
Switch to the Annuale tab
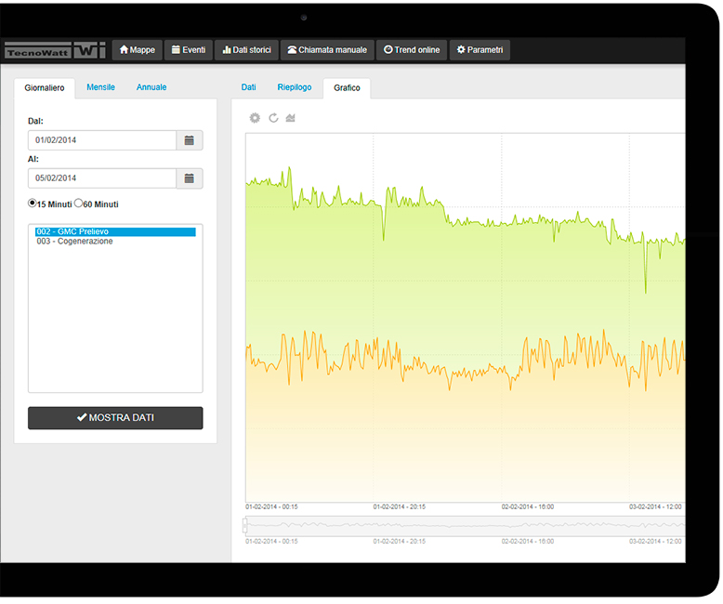(x=151, y=87)
